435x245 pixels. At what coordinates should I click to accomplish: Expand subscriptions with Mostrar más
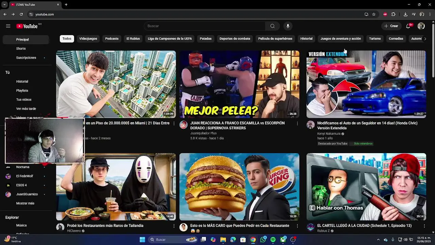tap(25, 203)
